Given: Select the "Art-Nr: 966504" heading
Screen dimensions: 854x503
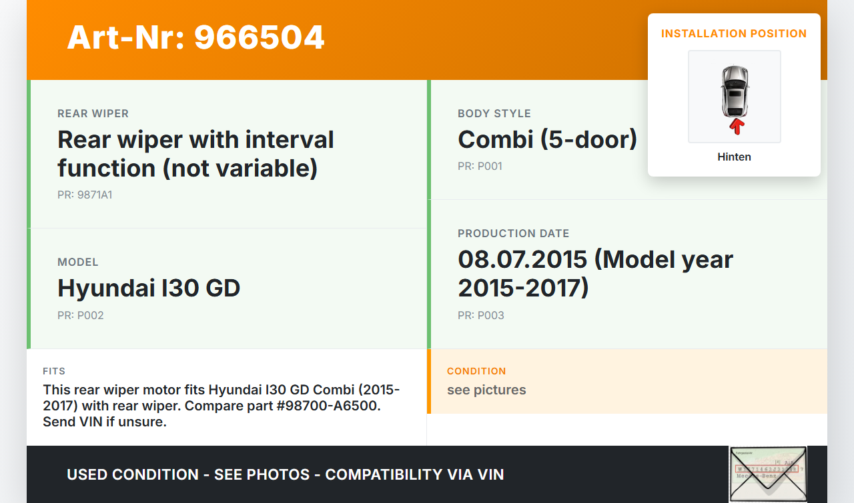Looking at the screenshot, I should tap(195, 37).
